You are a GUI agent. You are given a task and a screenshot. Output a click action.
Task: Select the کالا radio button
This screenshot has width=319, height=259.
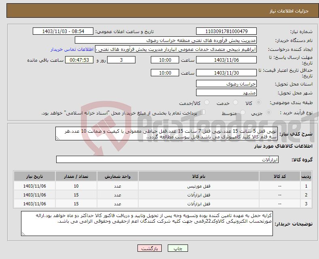coord(258,102)
